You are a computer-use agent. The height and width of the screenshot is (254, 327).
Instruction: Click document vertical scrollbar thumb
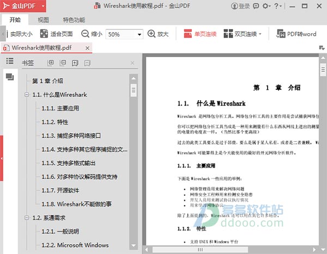323,69
